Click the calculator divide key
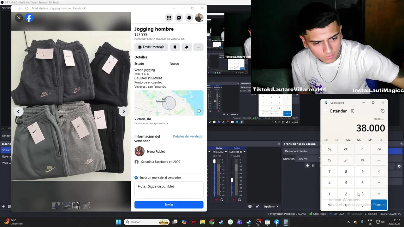The image size is (404, 227). [x=379, y=160]
